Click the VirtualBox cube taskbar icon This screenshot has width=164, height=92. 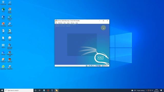pyautogui.click(x=52, y=90)
